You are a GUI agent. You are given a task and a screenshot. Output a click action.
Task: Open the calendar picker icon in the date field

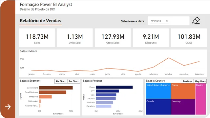pyautogui.click(x=167, y=21)
